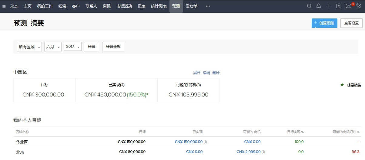Open the 发货单 tab
365x160 pixels.
pos(192,6)
